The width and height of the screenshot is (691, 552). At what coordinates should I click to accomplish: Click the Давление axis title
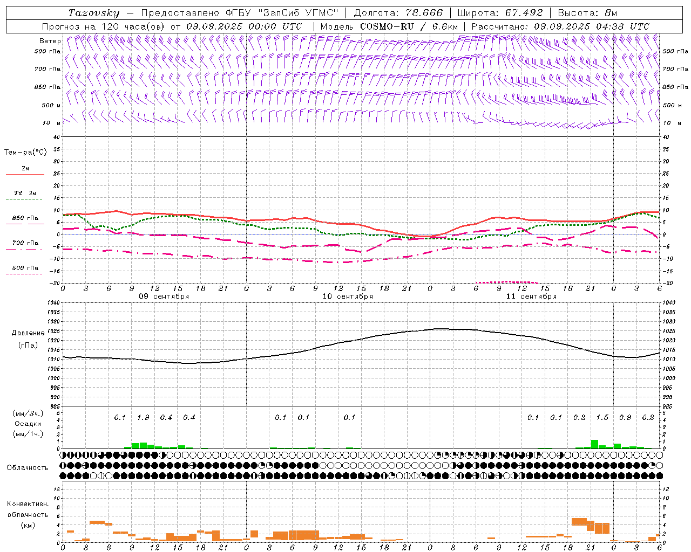click(x=28, y=333)
